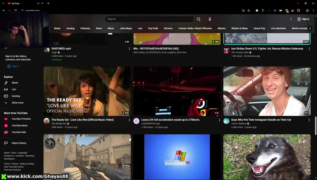Image resolution: width=317 pixels, height=180 pixels.
Task: Select the John Mayer category chip
Action: click(x=126, y=28)
